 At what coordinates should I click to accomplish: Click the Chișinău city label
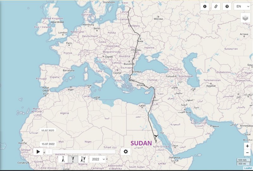(x=136, y=50)
